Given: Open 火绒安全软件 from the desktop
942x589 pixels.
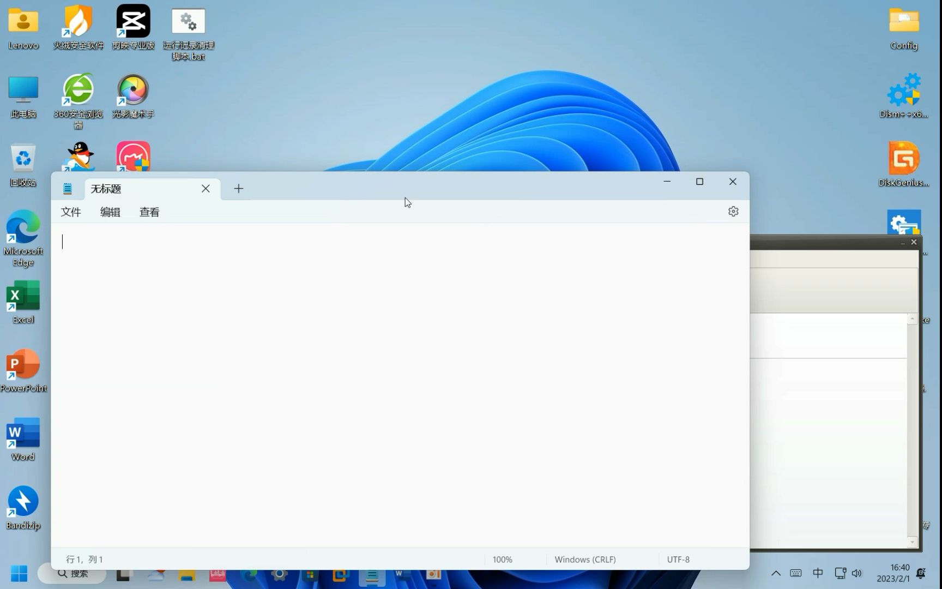Looking at the screenshot, I should 78,23.
